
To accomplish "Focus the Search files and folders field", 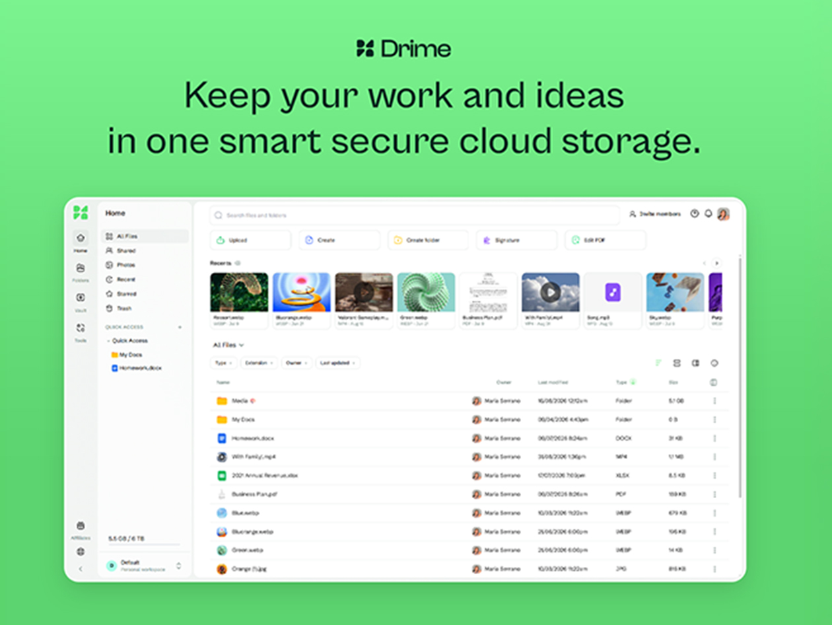I will (415, 215).
